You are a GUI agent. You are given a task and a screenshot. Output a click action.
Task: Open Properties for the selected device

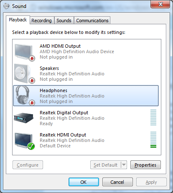coord(145,165)
